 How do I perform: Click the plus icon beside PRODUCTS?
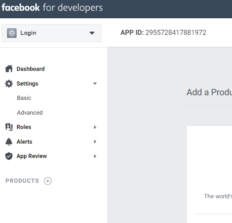[48, 181]
